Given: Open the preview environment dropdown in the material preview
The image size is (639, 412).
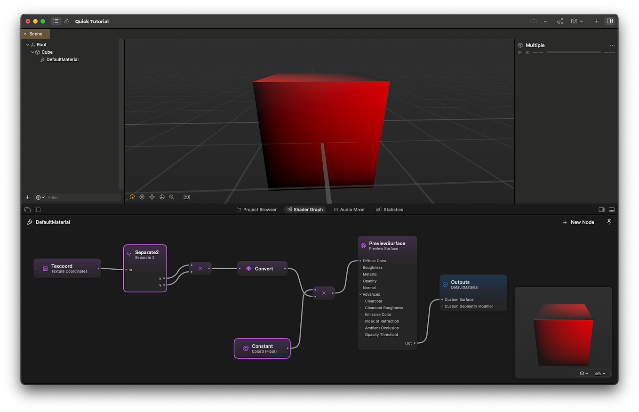Looking at the screenshot, I should pos(599,373).
